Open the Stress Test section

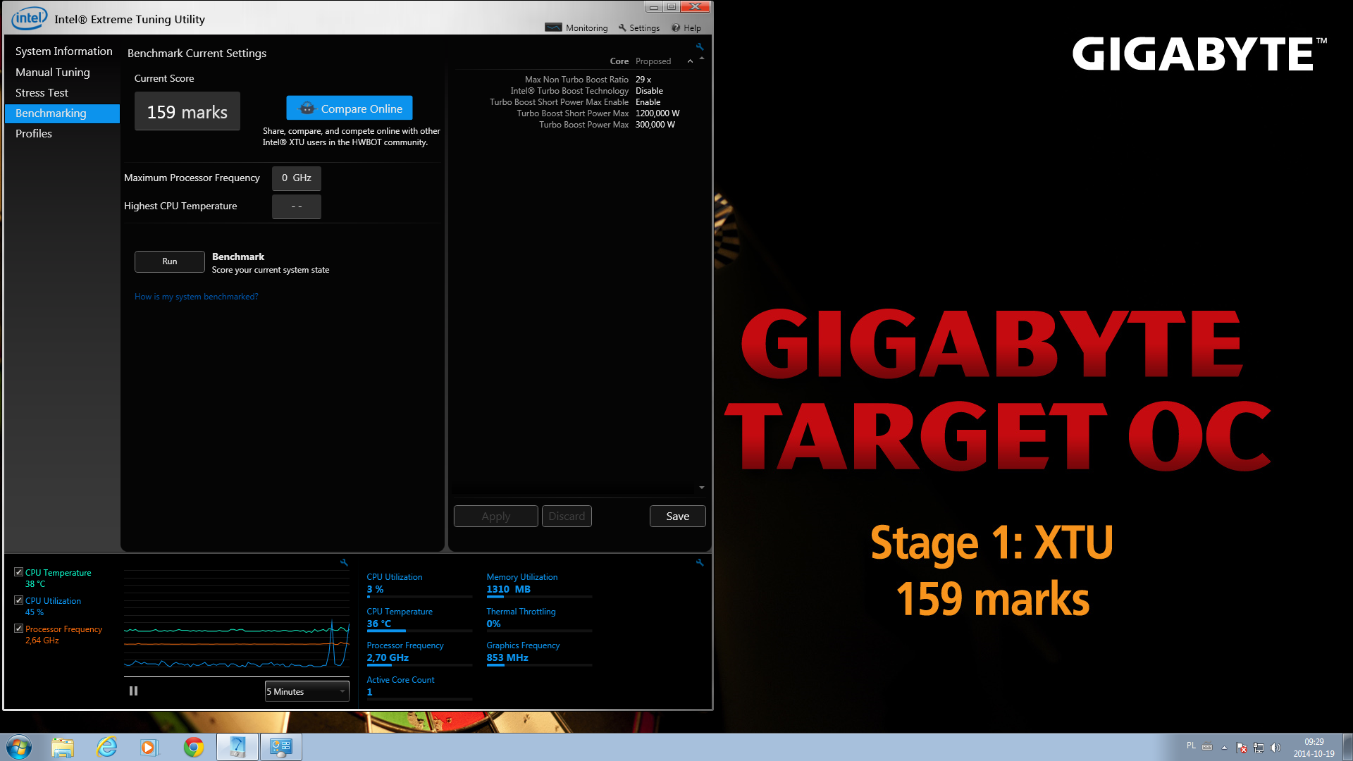[x=42, y=93]
